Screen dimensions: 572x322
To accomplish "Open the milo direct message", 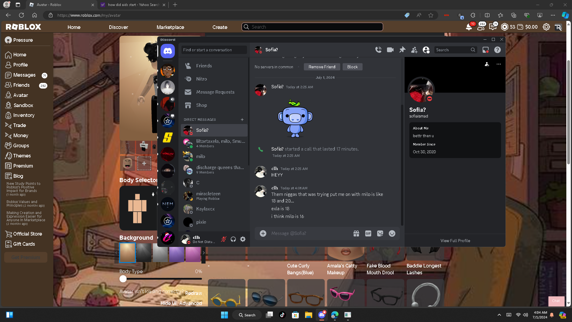I will point(214,157).
